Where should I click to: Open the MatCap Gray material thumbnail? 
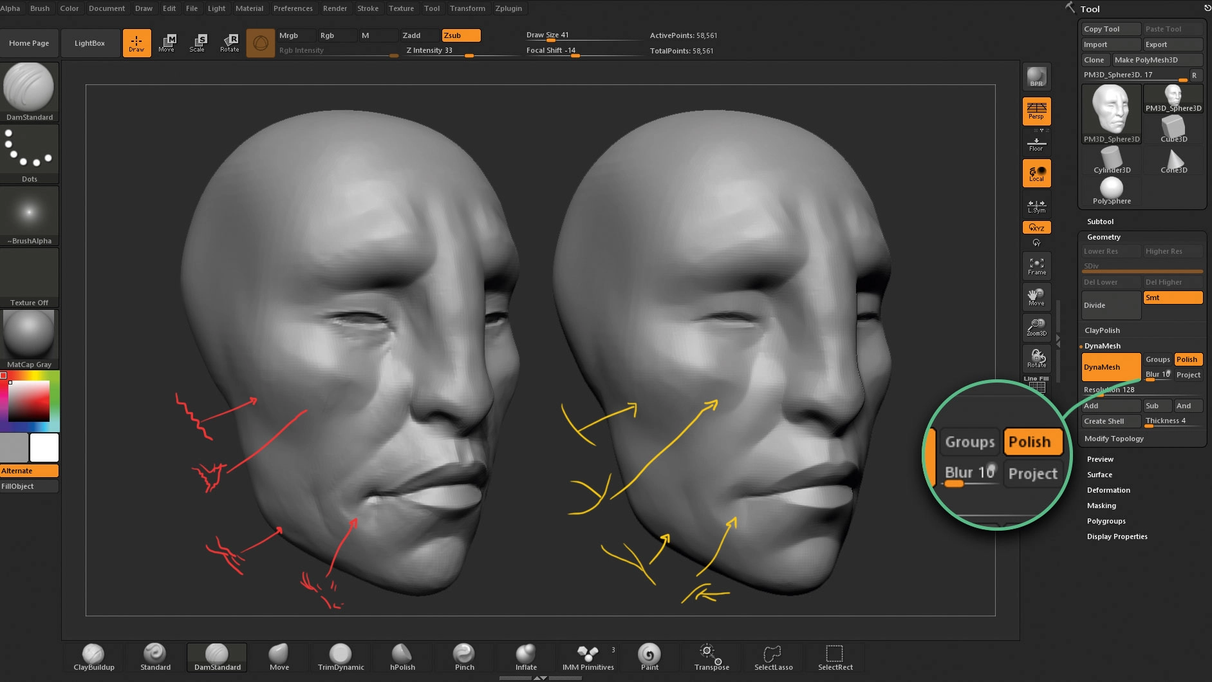point(30,339)
